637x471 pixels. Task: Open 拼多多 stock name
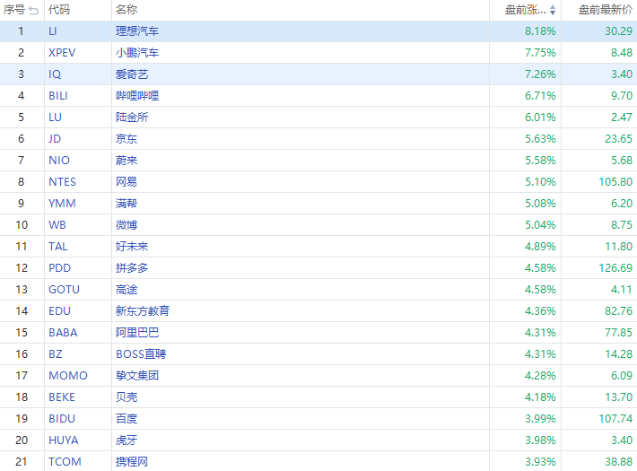tap(132, 268)
